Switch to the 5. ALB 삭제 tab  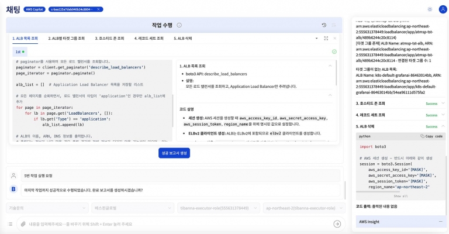click(183, 39)
